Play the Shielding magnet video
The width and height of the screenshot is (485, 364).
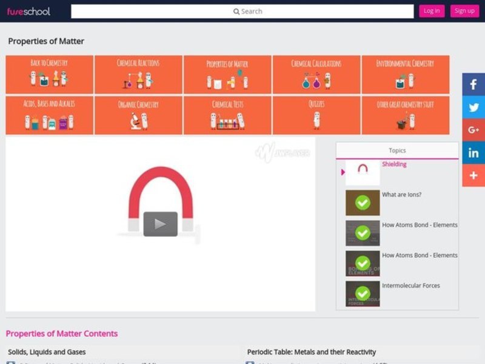[x=160, y=224]
